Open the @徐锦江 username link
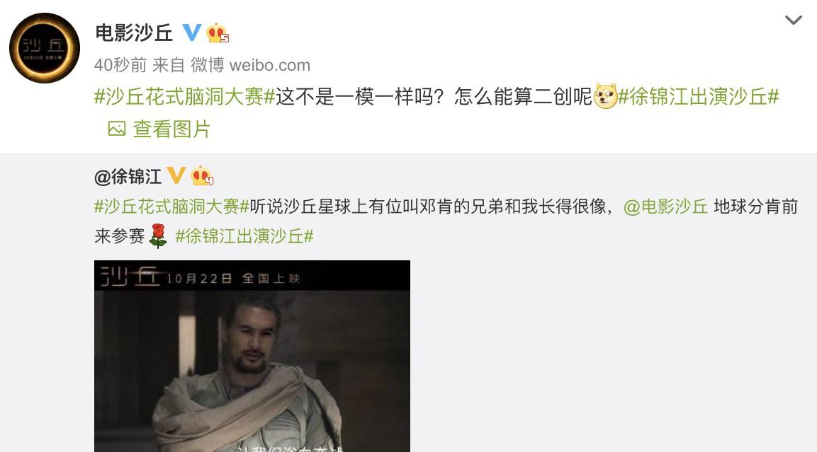The image size is (817, 452). (128, 176)
